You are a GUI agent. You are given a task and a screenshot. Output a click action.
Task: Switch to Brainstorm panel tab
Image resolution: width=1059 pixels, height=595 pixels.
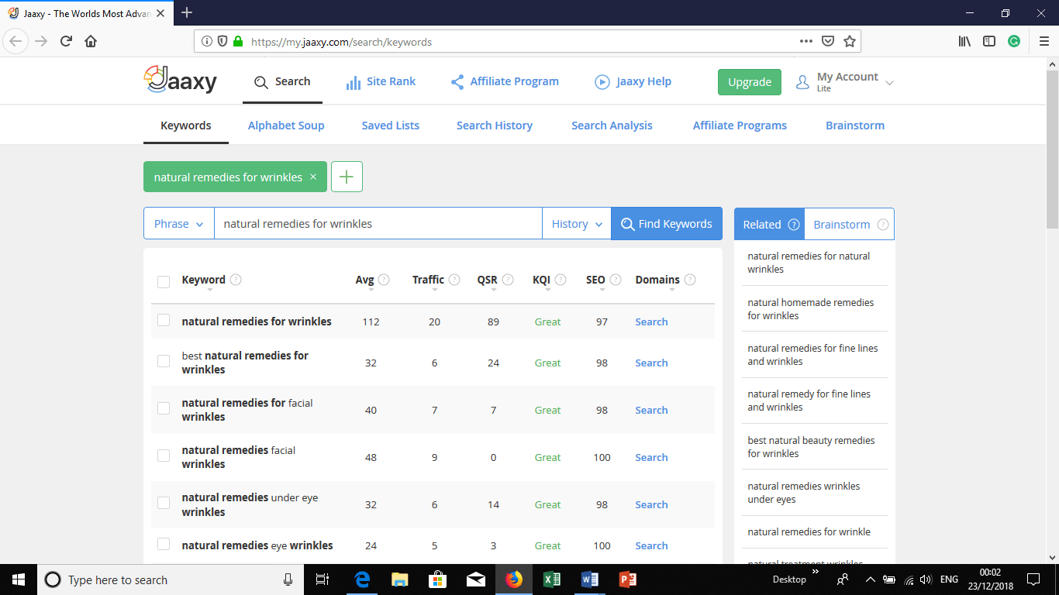pos(849,224)
